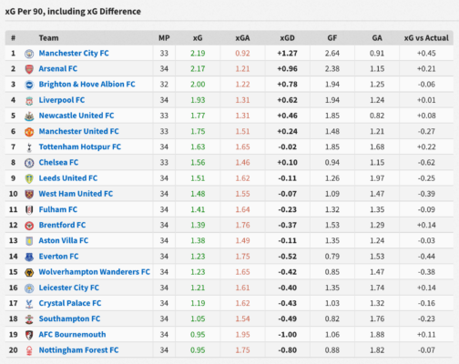Image resolution: width=459 pixels, height=364 pixels.
Task: Click the AFC Bournemouth crest icon
Action: [x=29, y=335]
